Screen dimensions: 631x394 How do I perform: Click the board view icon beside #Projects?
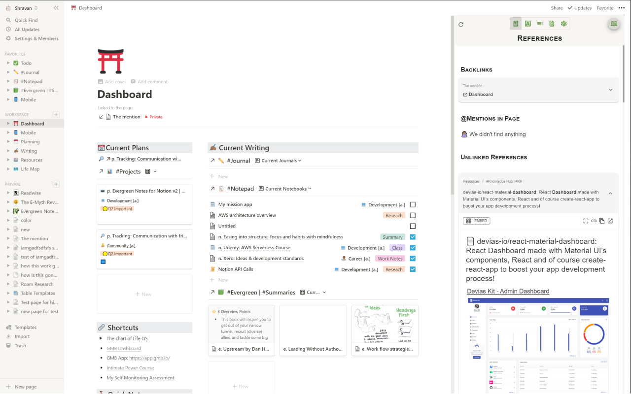pyautogui.click(x=148, y=171)
